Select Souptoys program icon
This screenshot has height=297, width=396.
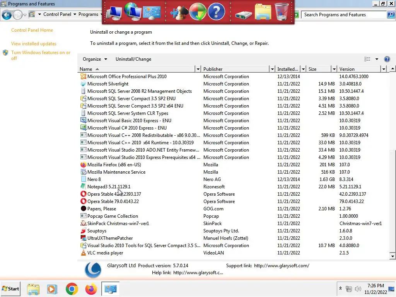(x=84, y=230)
